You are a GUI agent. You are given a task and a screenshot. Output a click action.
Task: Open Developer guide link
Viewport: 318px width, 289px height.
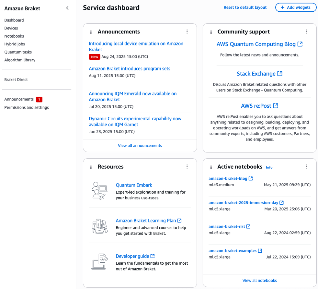click(x=132, y=256)
